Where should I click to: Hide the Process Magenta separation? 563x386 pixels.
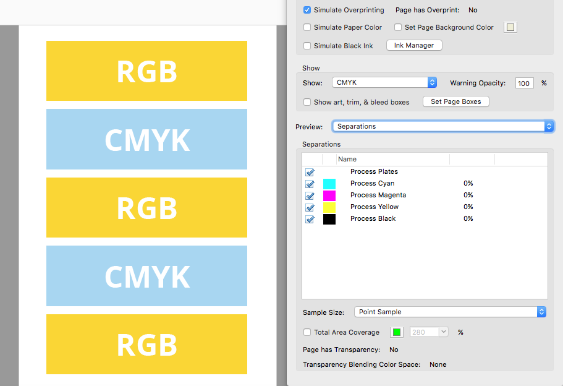coord(310,195)
